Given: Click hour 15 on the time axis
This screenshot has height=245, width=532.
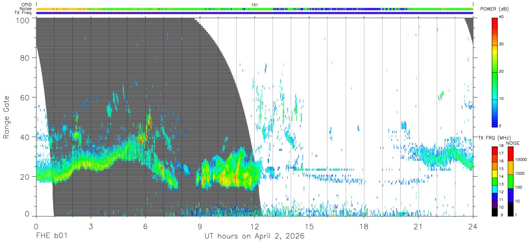Looking at the screenshot, I should [x=309, y=227].
